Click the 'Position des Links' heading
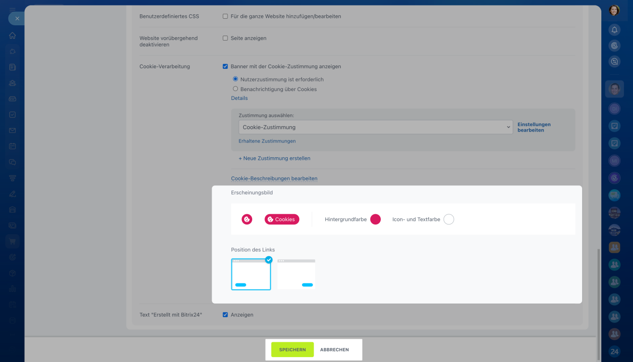 253,250
